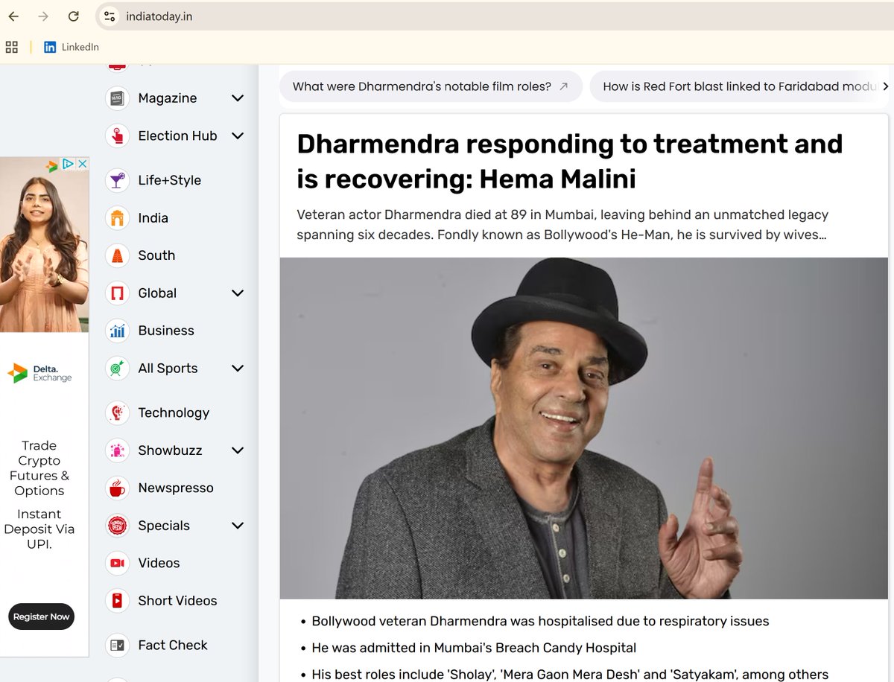Click the Technology head icon

pyautogui.click(x=118, y=412)
